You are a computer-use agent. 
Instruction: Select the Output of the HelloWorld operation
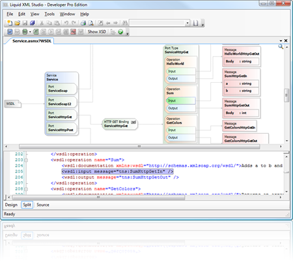click(181, 78)
